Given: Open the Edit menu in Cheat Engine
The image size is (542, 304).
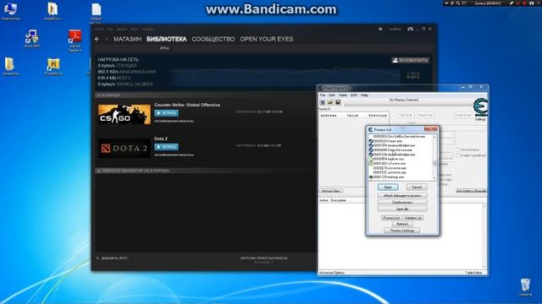Looking at the screenshot, I should click(332, 95).
